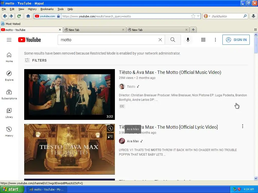Image resolution: width=258 pixels, height=193 pixels.
Task: Open the History menu
Action: click(32, 9)
